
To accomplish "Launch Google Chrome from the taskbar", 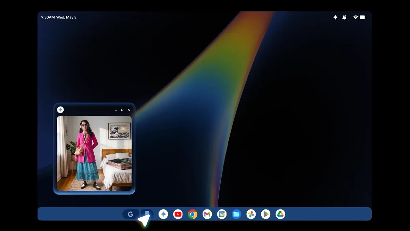I will click(192, 214).
